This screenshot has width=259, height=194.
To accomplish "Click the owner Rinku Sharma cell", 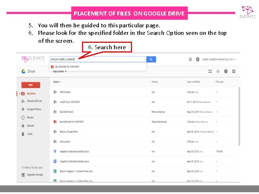I will point(158,112).
